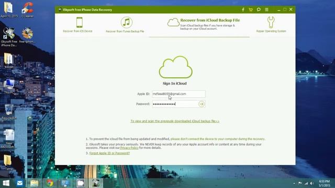Open the Repair Operating System tab

(x=271, y=25)
